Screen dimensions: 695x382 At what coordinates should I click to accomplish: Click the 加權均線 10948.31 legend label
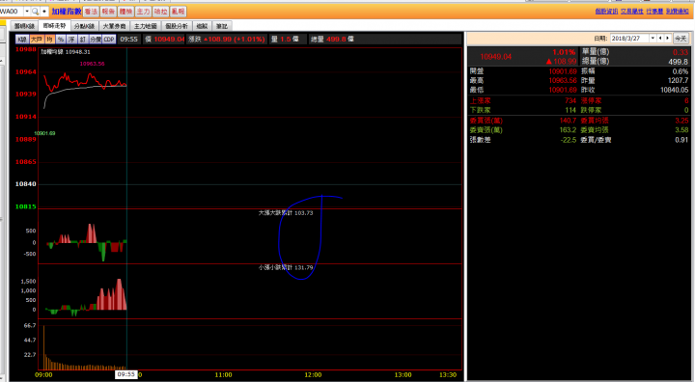[66, 52]
